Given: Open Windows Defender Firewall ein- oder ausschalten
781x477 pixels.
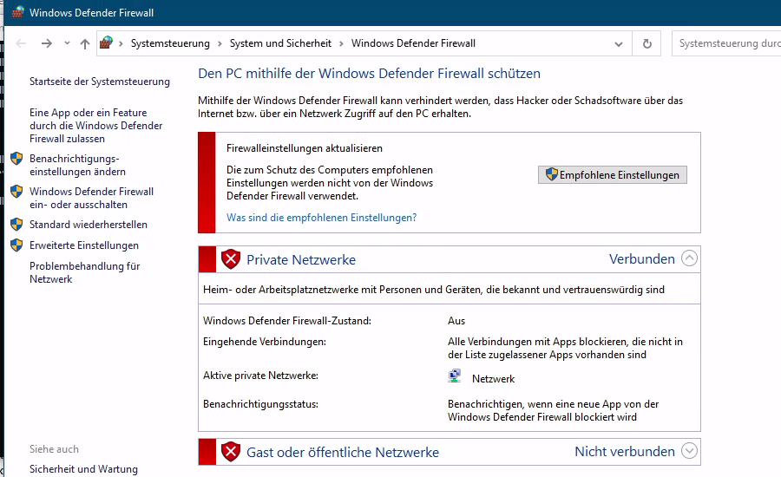Looking at the screenshot, I should click(92, 198).
